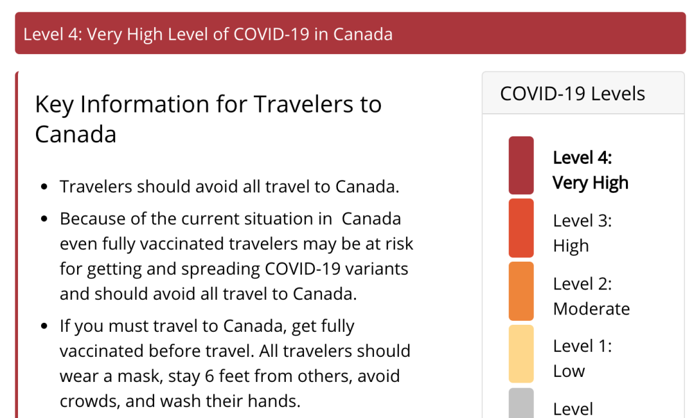Click the pale yellow Level 1 swatch
This screenshot has height=418, width=694.
(x=521, y=354)
